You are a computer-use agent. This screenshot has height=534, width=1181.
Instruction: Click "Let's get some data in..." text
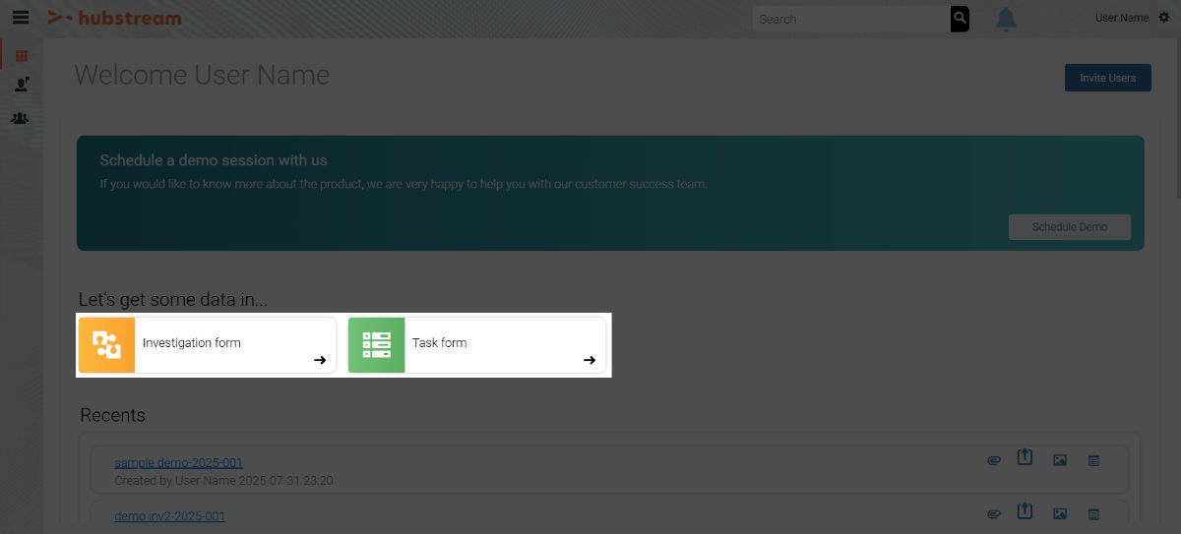click(173, 299)
